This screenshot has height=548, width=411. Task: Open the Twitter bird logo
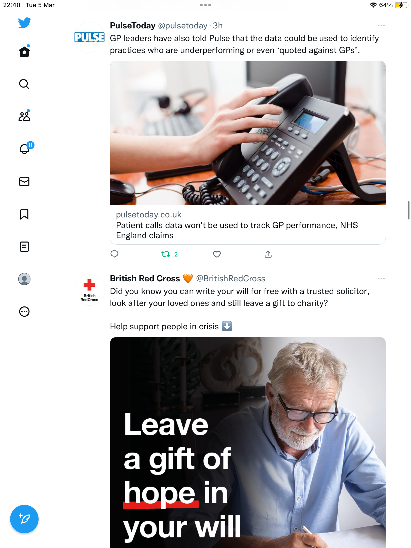24,23
